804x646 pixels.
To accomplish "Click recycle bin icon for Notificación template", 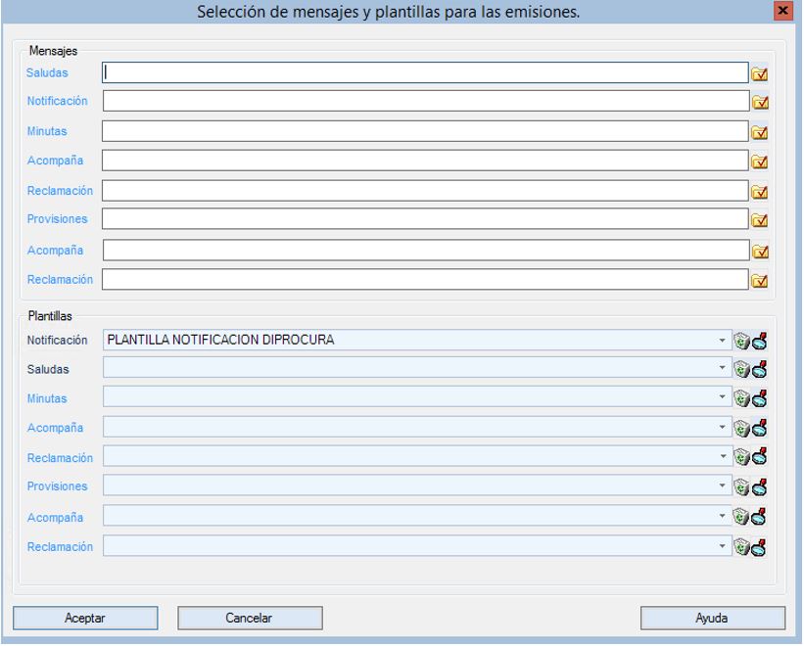I will tap(741, 341).
